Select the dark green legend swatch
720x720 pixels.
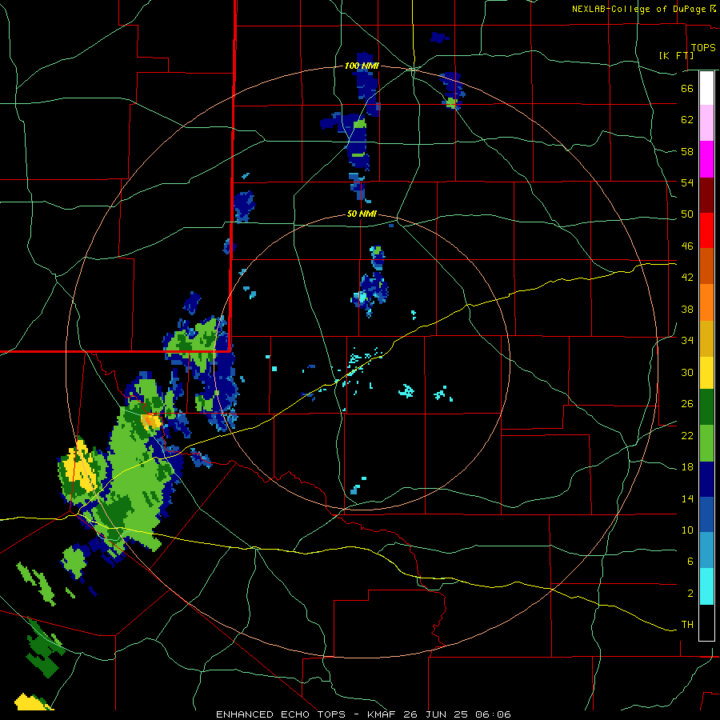(x=706, y=407)
